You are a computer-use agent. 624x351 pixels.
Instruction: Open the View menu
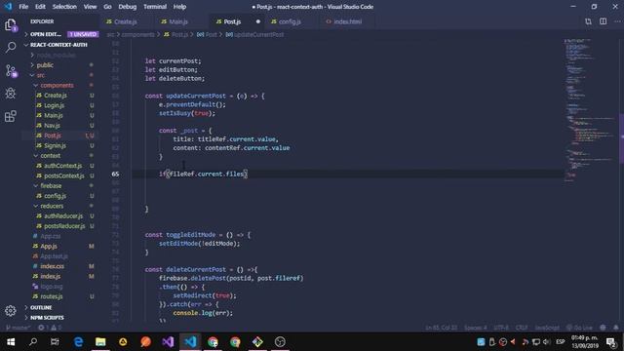pyautogui.click(x=90, y=7)
